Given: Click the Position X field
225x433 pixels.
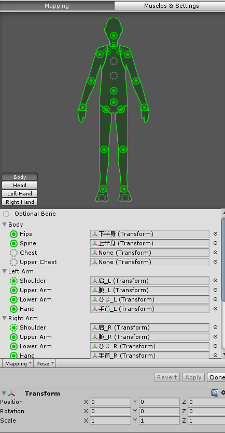Looking at the screenshot, I should (110, 402).
